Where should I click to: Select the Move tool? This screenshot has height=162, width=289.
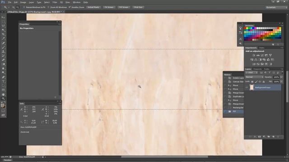pyautogui.click(x=3, y=17)
